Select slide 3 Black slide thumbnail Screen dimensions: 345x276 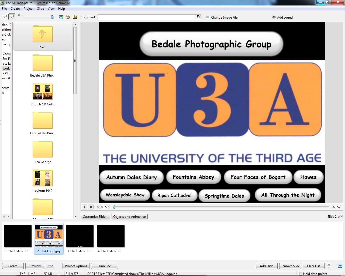(x=80, y=239)
